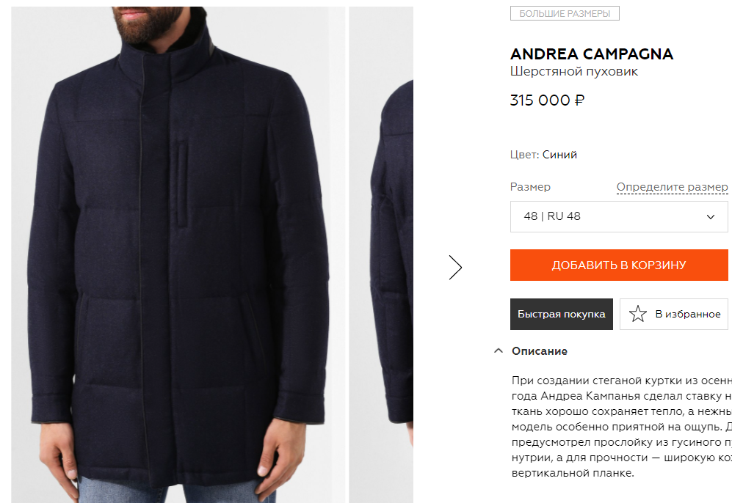The height and width of the screenshot is (503, 732).
Task: Save the item with В избранное
Action: click(x=674, y=315)
